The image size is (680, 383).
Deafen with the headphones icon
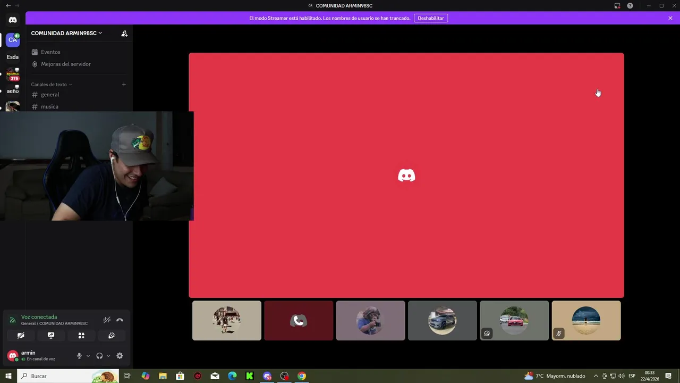(99, 356)
